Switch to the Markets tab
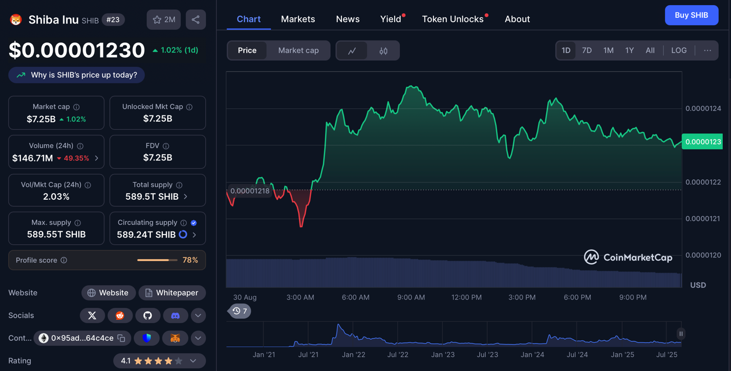Screen dimensions: 731x371 (298, 19)
